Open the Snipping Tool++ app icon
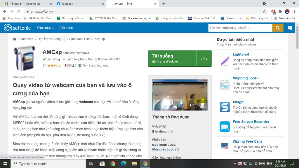 (x=225, y=85)
